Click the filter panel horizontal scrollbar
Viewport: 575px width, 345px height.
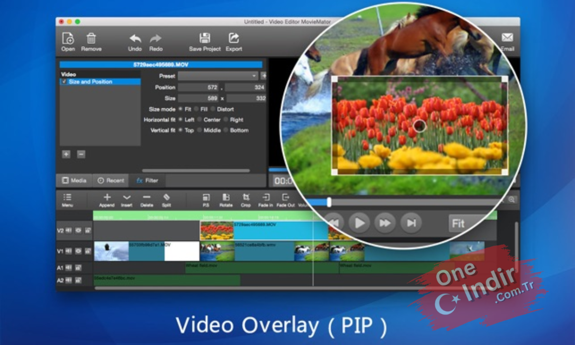click(196, 171)
